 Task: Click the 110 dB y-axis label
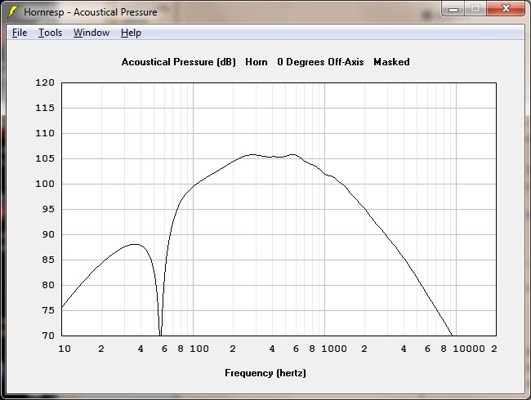coord(45,133)
